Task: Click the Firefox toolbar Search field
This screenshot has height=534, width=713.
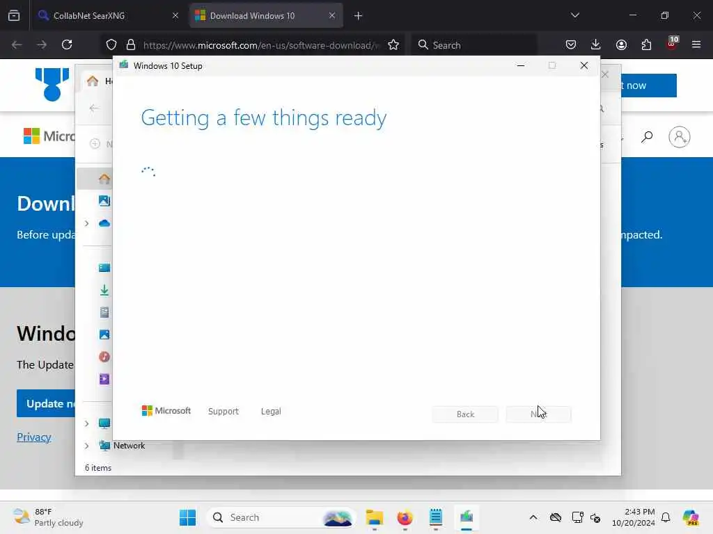Action: pyautogui.click(x=475, y=45)
